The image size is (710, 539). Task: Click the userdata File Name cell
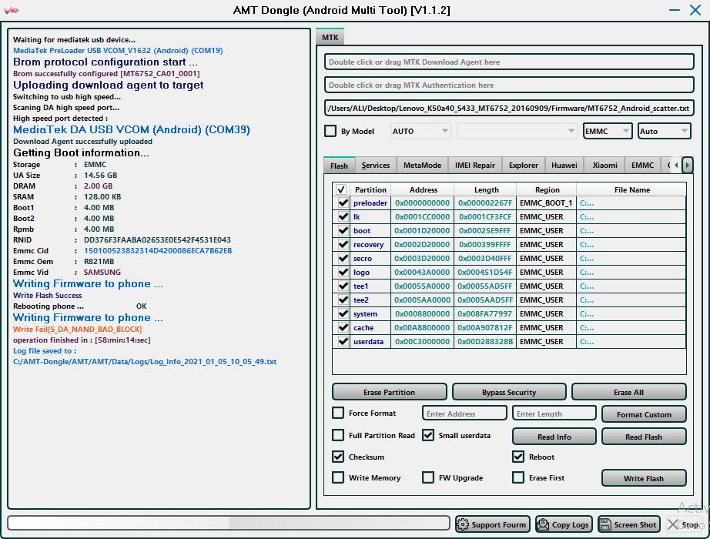[x=631, y=342]
